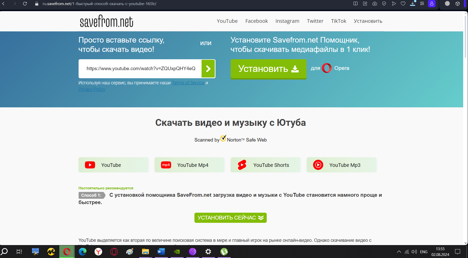Image resolution: width=468 pixels, height=258 pixels.
Task: Click the shield privacy protection icon
Action: tap(384, 4)
